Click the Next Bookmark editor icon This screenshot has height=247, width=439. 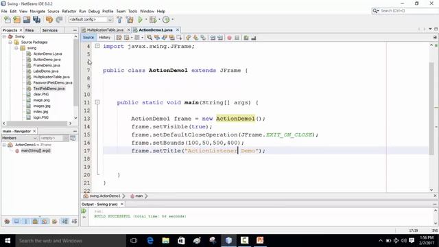(195, 38)
